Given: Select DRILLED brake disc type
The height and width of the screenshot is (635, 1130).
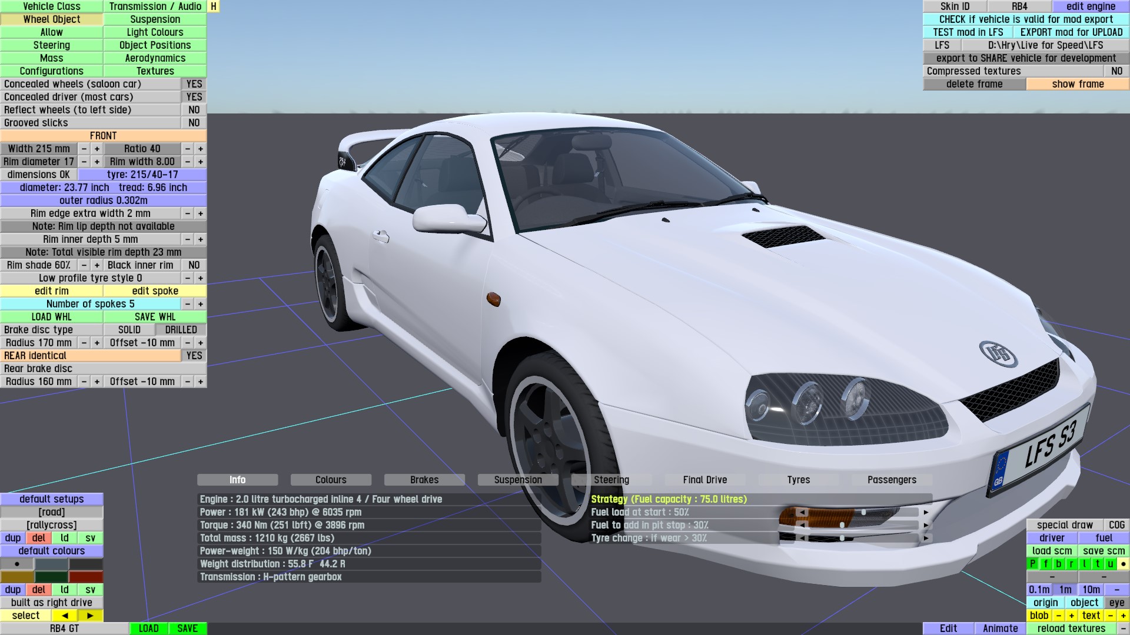Looking at the screenshot, I should click(x=181, y=330).
